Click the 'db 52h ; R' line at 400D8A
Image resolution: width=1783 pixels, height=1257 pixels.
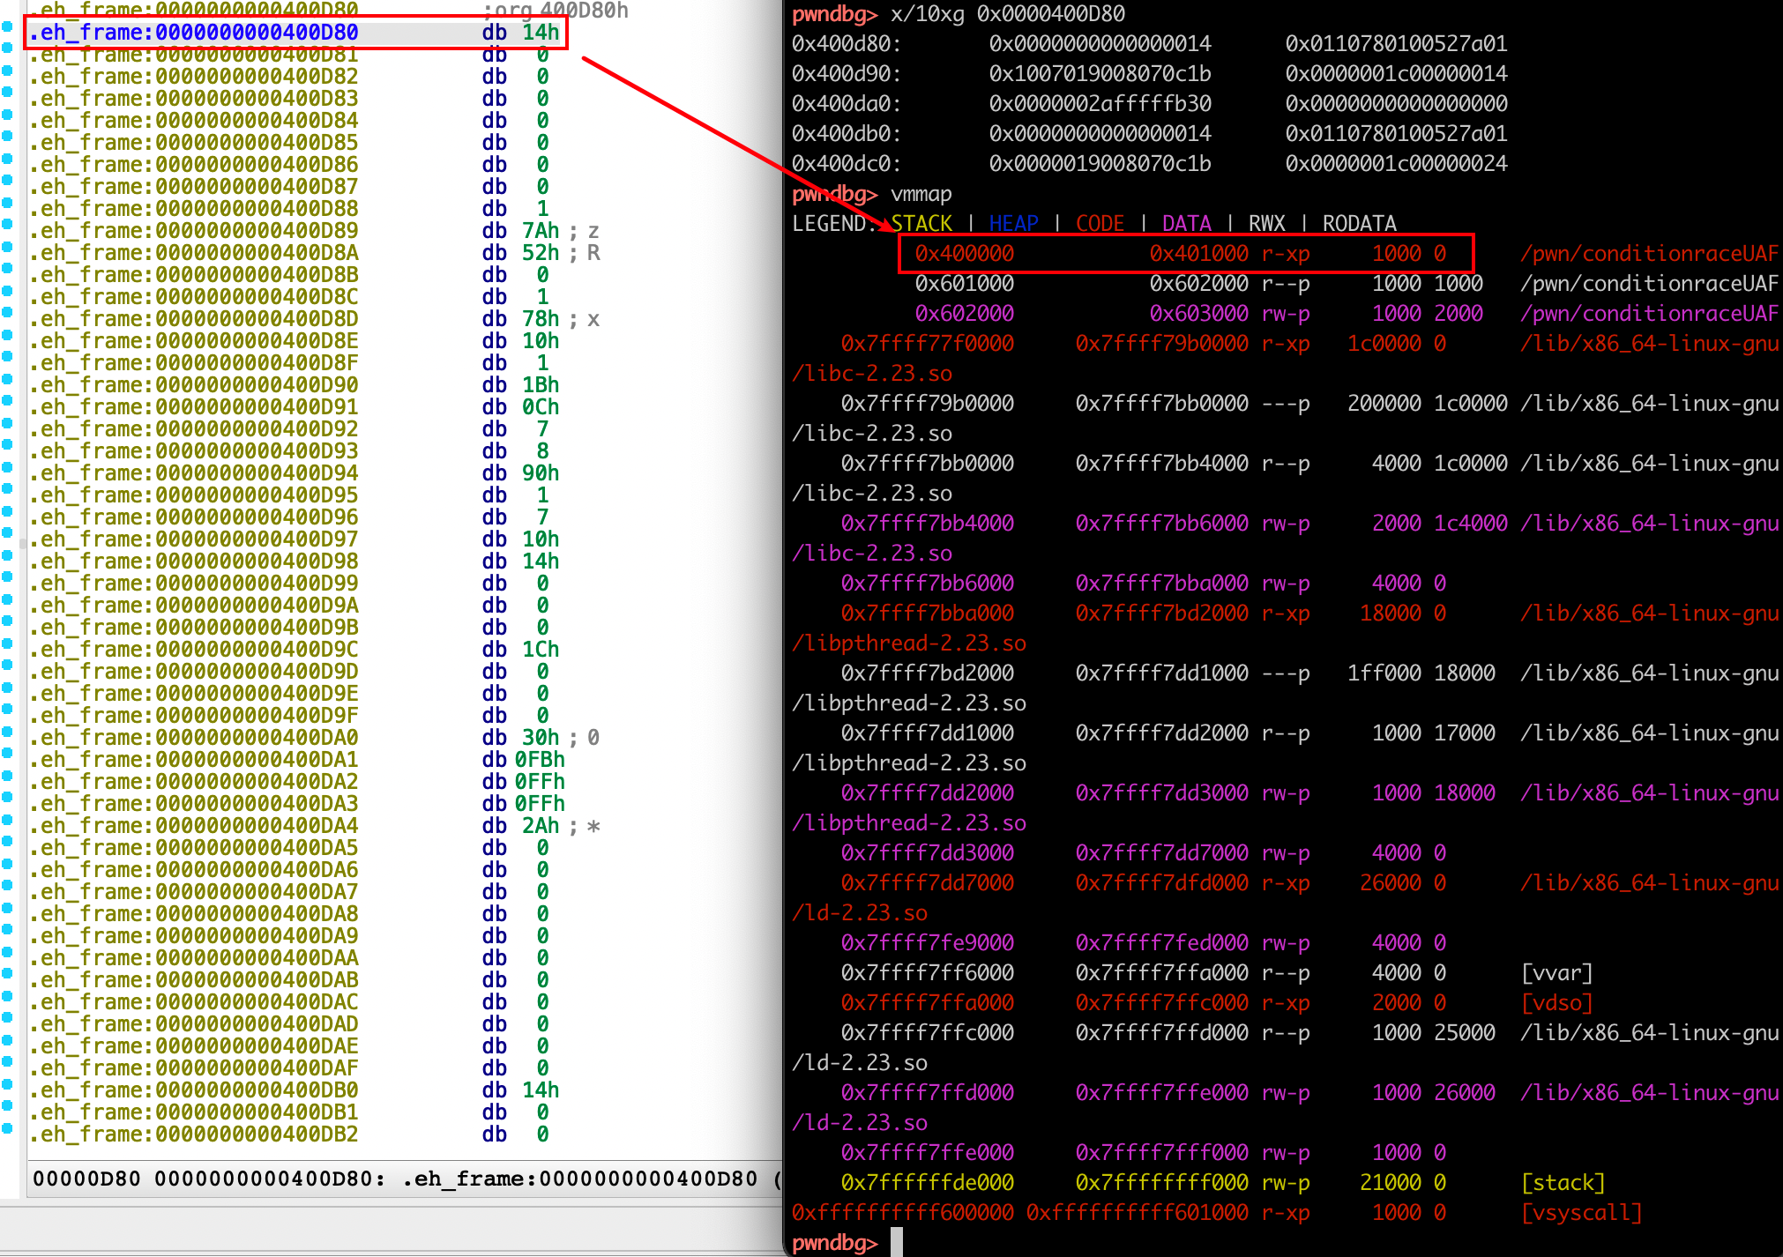coord(315,253)
